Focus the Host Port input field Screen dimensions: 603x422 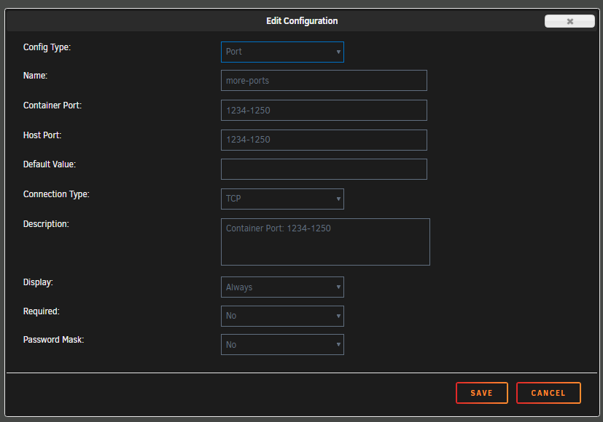[324, 140]
